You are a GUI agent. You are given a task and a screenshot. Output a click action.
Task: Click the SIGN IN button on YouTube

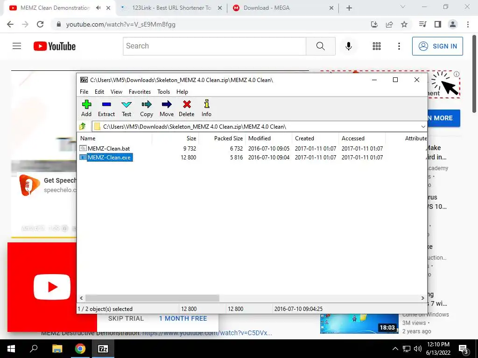point(437,46)
